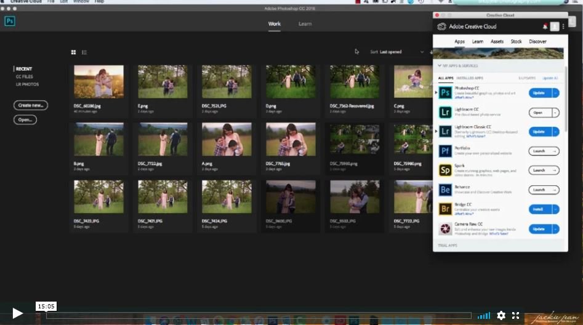Adjust the video player volume bars
Image resolution: width=583 pixels, height=325 pixels.
click(x=484, y=316)
